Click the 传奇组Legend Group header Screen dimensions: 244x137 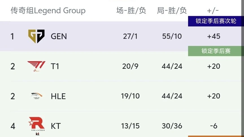point(48,10)
